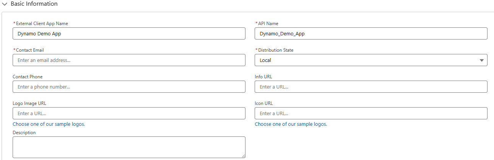Click the Contact Email field label

(30, 50)
